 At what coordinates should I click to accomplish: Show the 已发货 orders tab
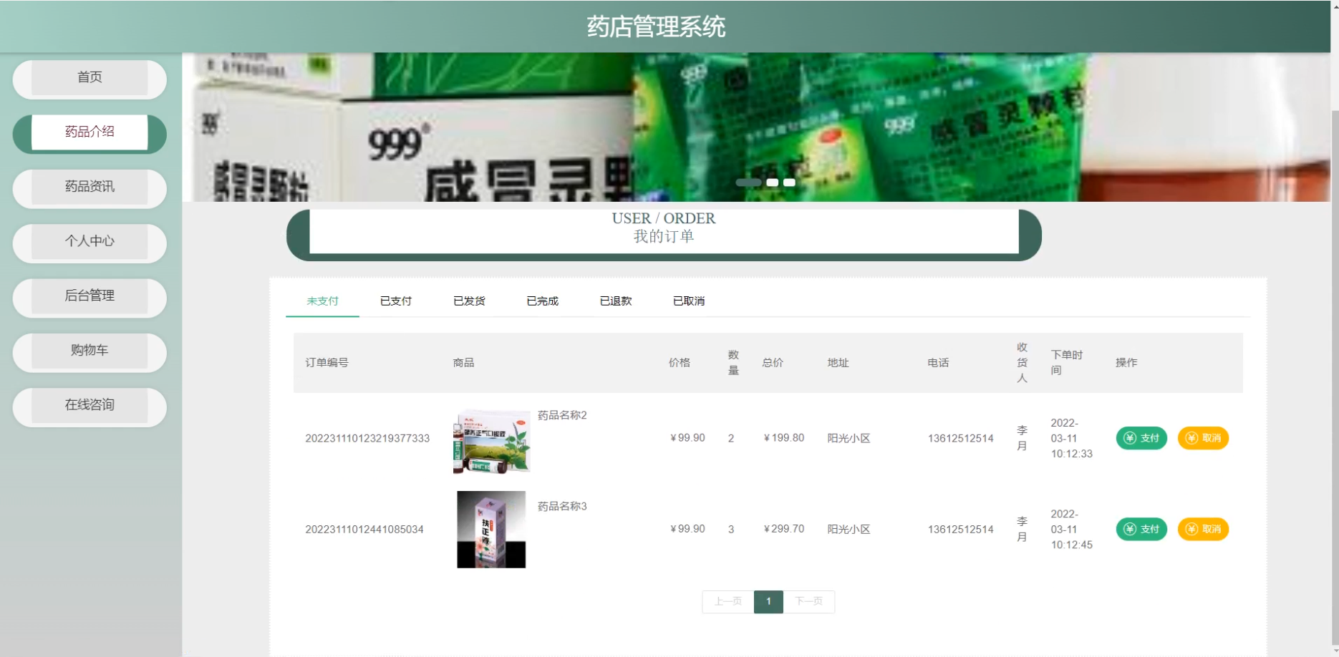pos(469,301)
